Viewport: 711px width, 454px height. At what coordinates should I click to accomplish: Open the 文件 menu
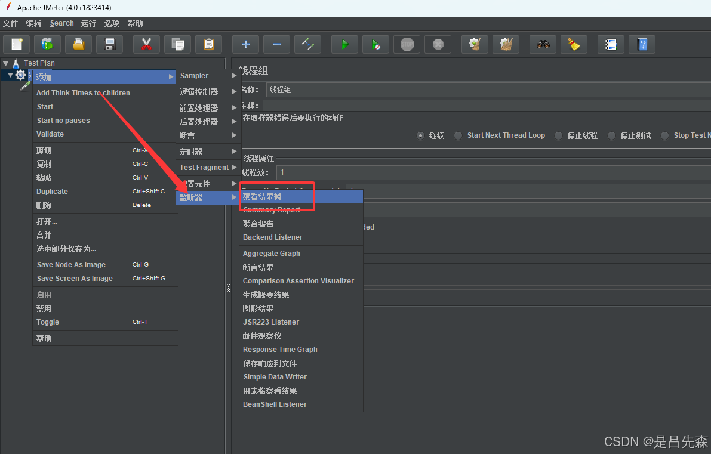(10, 23)
